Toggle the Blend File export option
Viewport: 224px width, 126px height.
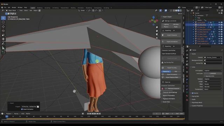166,71
